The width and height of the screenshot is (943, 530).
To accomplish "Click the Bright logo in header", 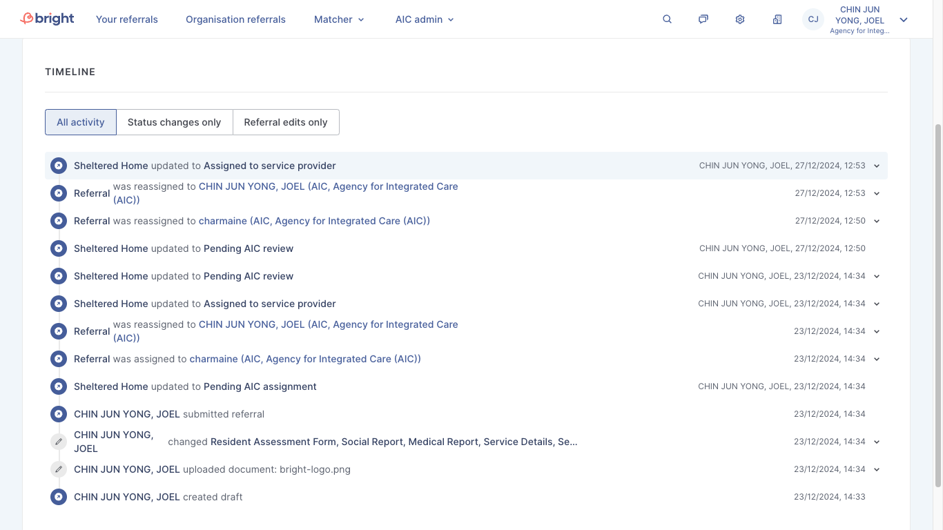I will (x=47, y=19).
